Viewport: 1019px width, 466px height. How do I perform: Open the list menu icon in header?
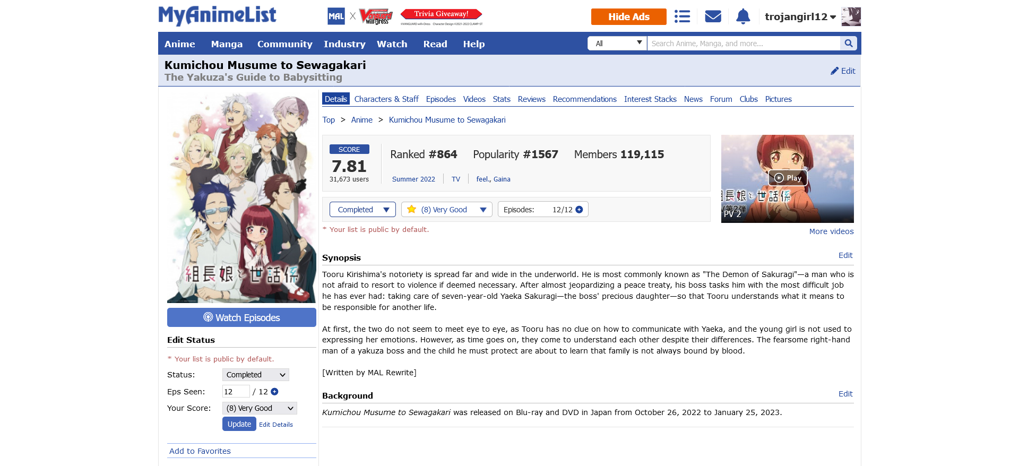tap(682, 16)
